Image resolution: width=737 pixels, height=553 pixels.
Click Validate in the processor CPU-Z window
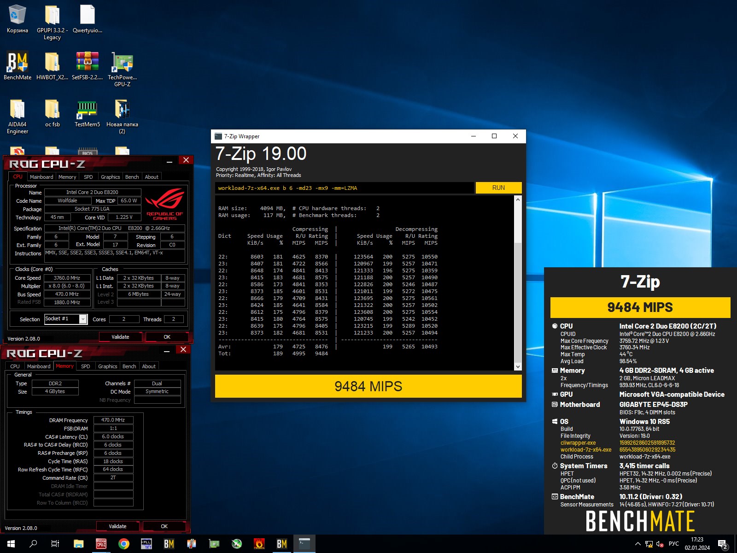tap(120, 337)
